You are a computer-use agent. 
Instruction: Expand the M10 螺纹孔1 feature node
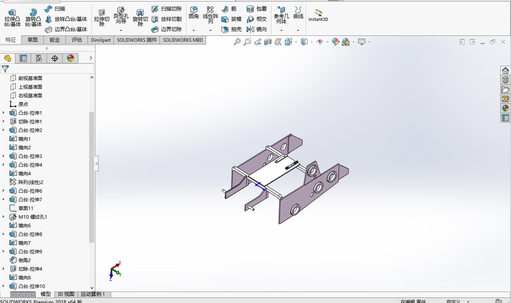tap(4, 217)
